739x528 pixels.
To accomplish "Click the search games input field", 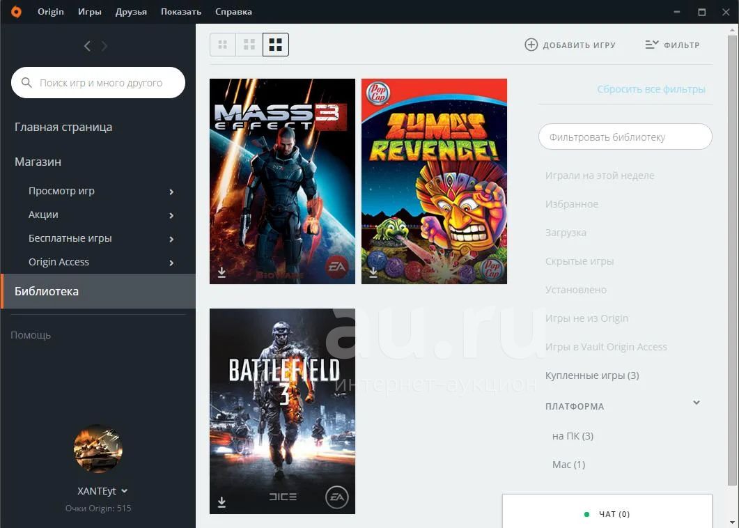I will pyautogui.click(x=98, y=82).
